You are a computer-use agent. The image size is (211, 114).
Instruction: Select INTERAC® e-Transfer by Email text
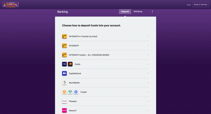click(x=83, y=36)
